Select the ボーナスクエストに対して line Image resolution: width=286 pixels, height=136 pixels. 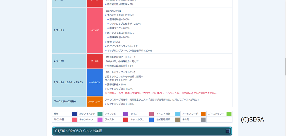coord(121,33)
